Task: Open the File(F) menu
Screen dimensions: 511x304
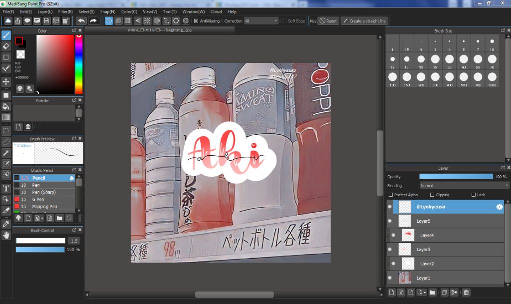Action: 8,11
